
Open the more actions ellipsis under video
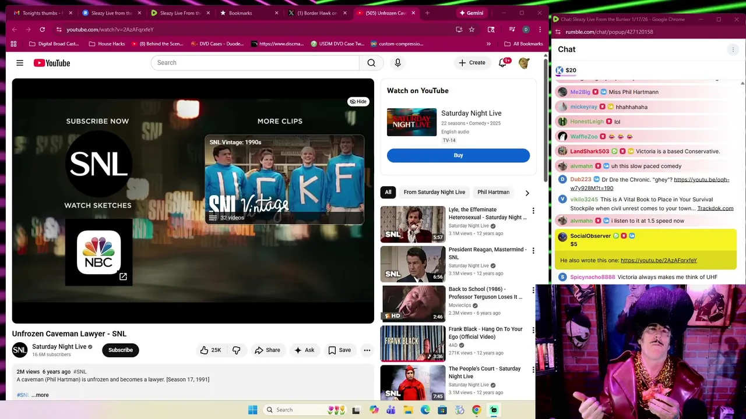[x=367, y=350]
